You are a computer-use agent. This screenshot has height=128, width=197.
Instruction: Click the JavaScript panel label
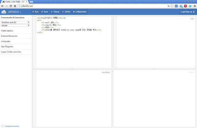106,72
